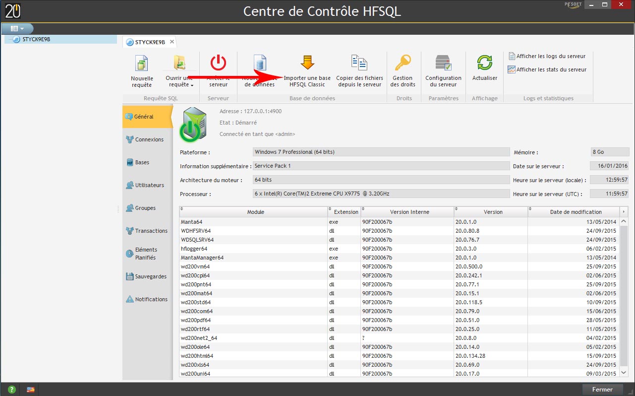Click Importer une base HFSQL Classic
Screen dimensions: 635x396
coord(307,71)
